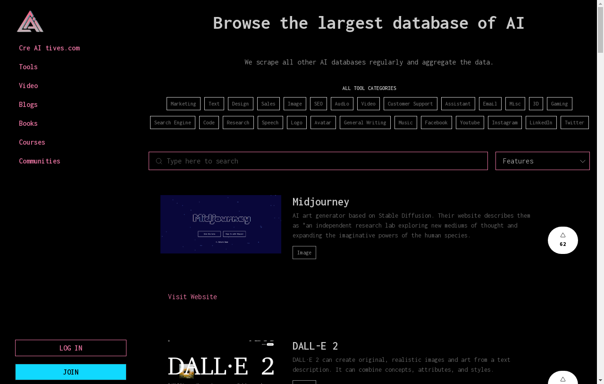
Task: Visit the Midjourney website link
Action: click(193, 297)
